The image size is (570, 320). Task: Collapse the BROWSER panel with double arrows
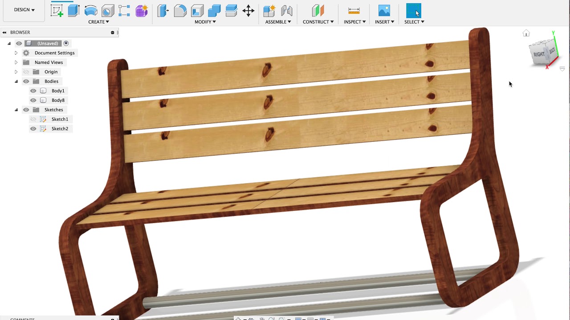click(4, 32)
